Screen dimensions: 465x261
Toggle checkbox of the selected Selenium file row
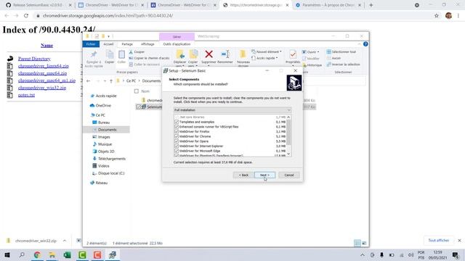(138, 107)
